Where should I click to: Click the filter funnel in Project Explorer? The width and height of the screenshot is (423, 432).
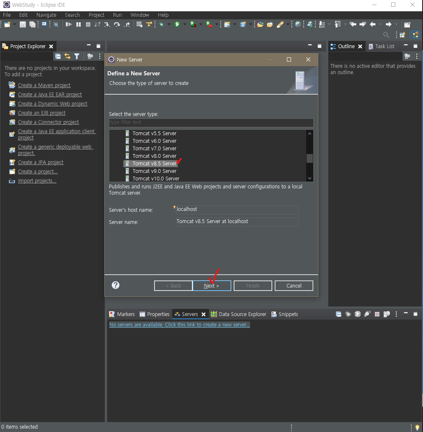point(77,56)
